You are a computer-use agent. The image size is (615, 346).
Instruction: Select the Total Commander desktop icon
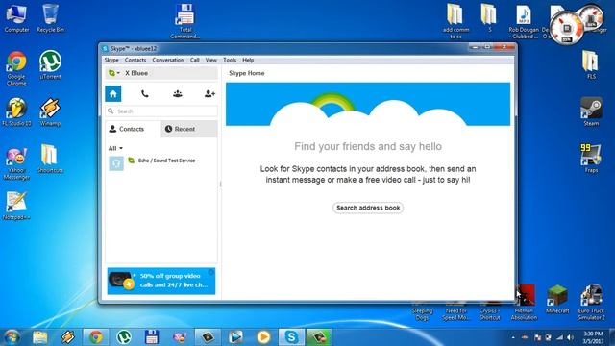185,21
